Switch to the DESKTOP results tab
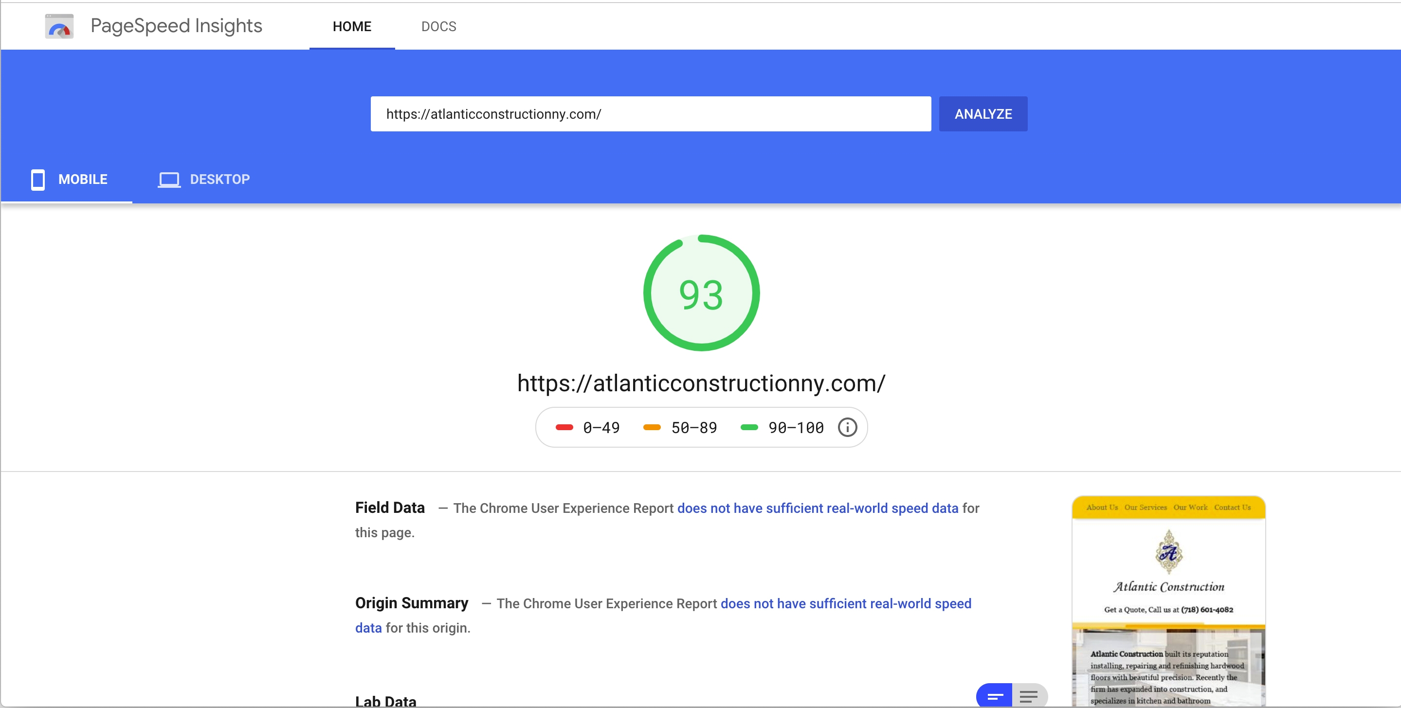The height and width of the screenshot is (708, 1401). [203, 180]
